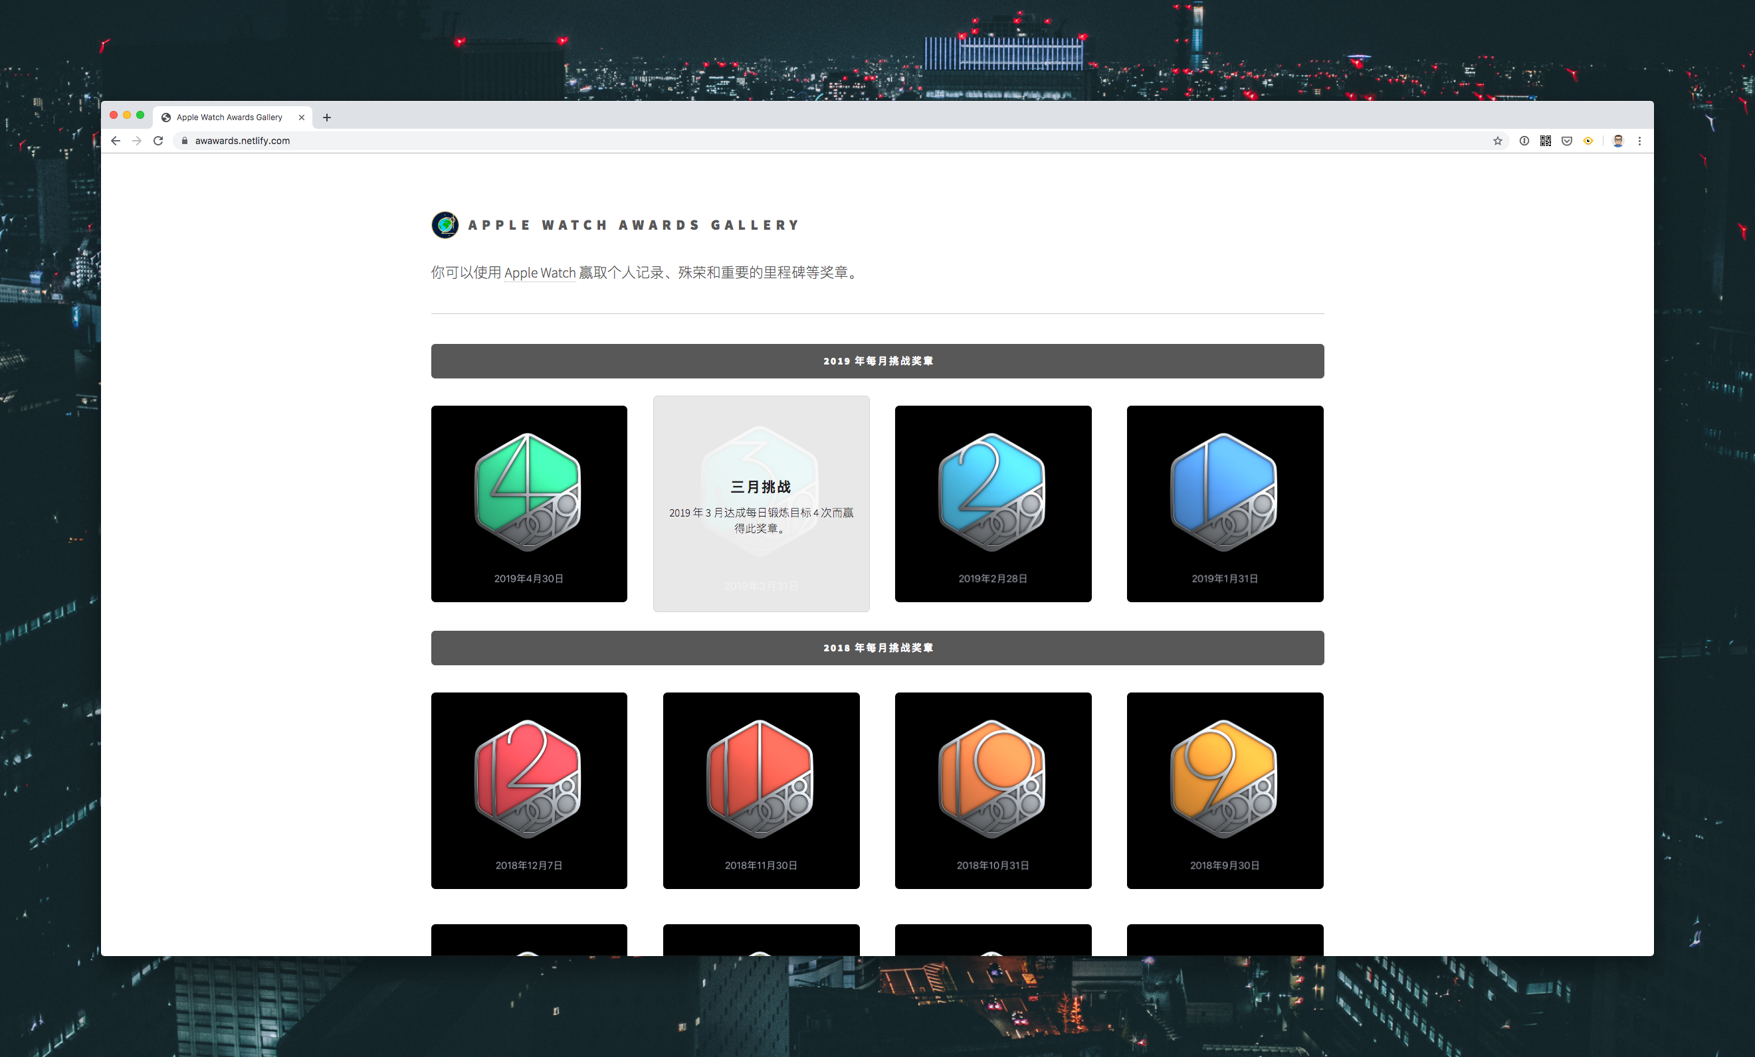
Task: Click the 2019 monthly challenge section header
Action: pos(877,361)
